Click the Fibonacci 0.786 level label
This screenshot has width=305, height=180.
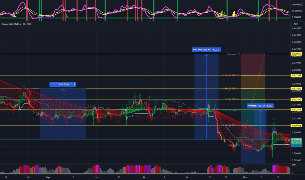click(x=231, y=126)
